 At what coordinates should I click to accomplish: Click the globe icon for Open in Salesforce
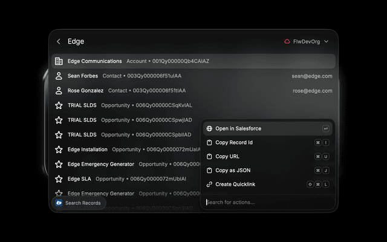209,129
